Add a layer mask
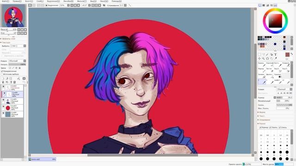This screenshot has width=296, height=166. [x=24, y=78]
